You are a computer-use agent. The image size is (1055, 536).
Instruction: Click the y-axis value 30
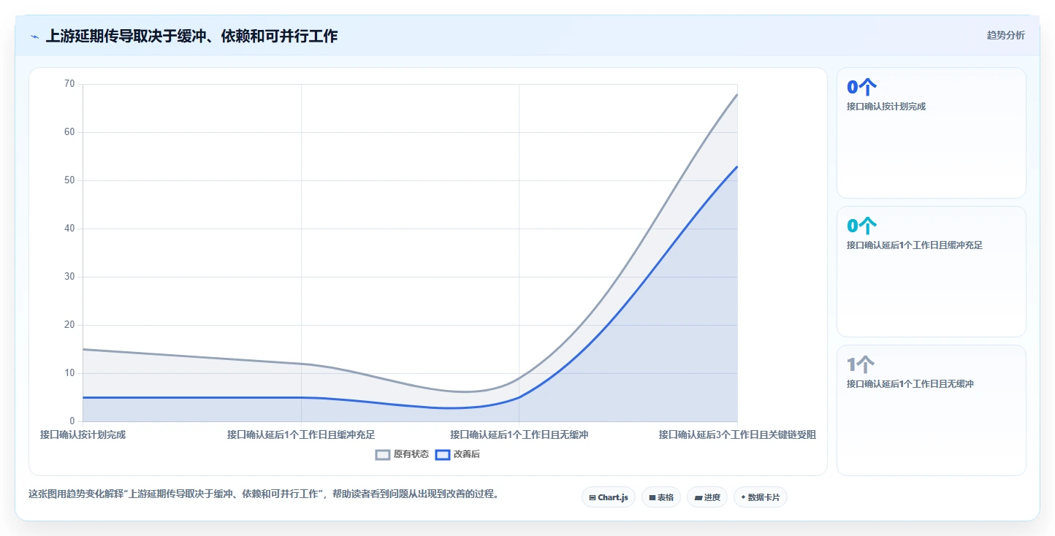coord(69,277)
